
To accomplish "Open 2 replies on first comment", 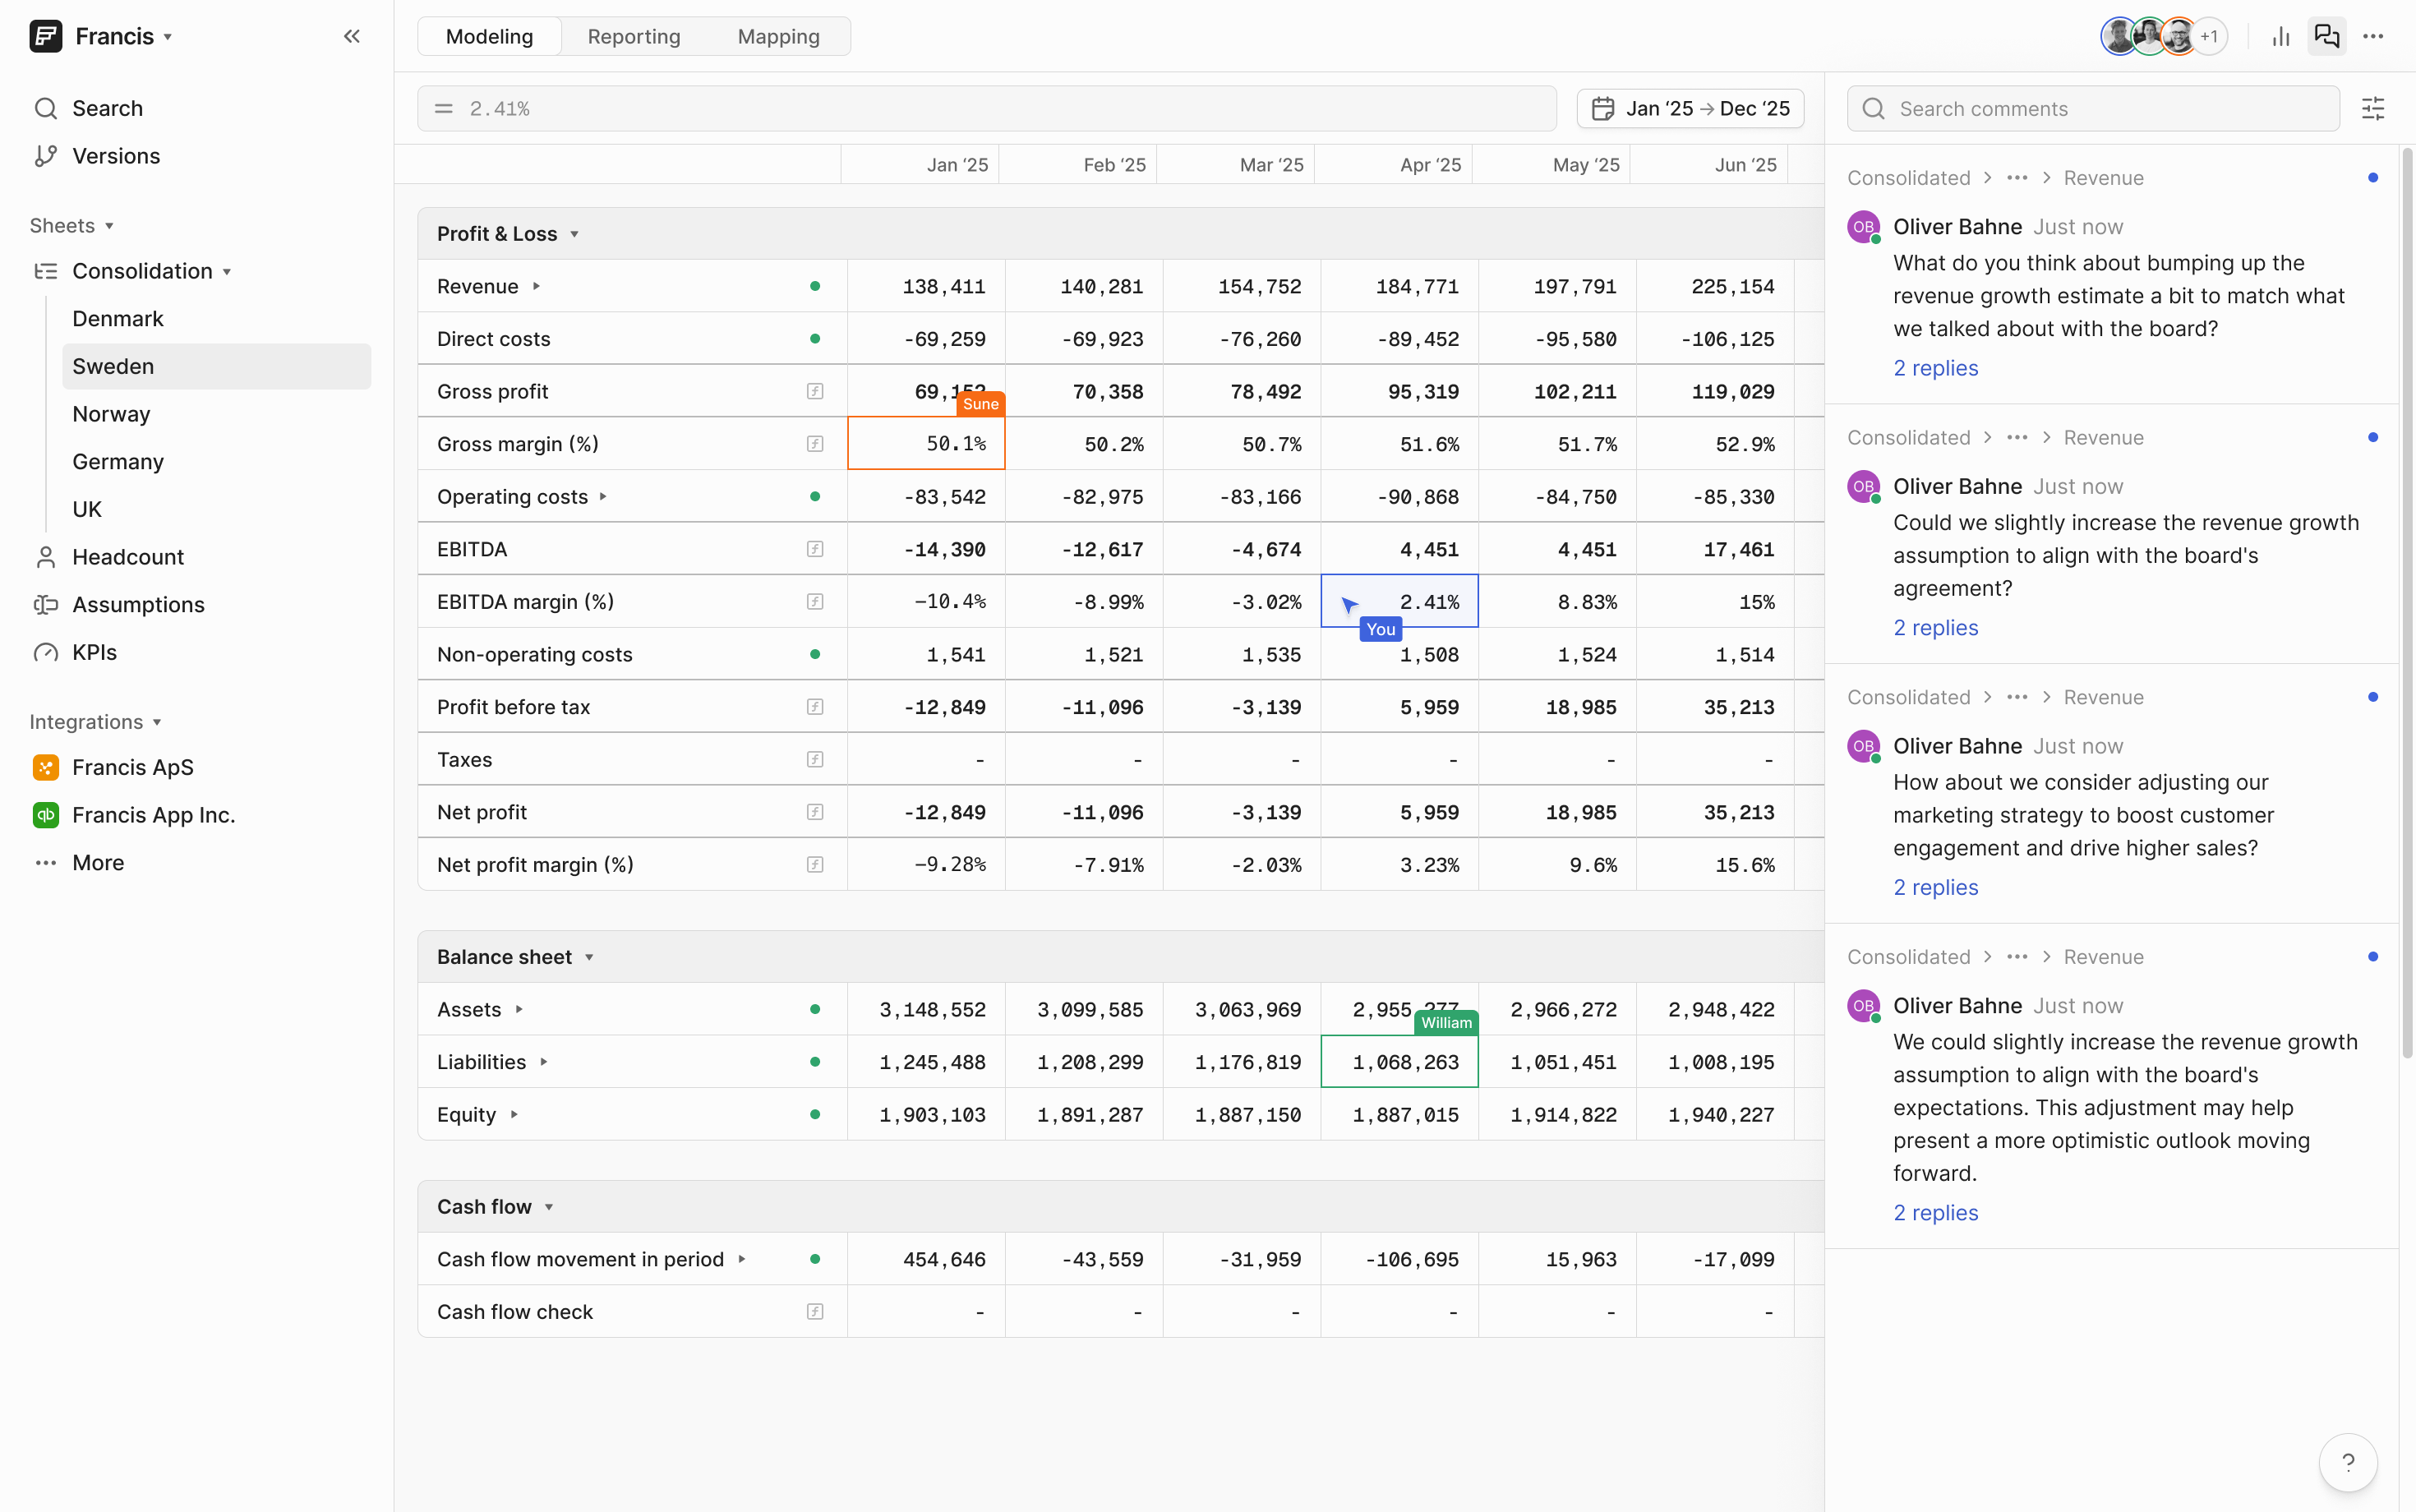I will (x=1935, y=368).
